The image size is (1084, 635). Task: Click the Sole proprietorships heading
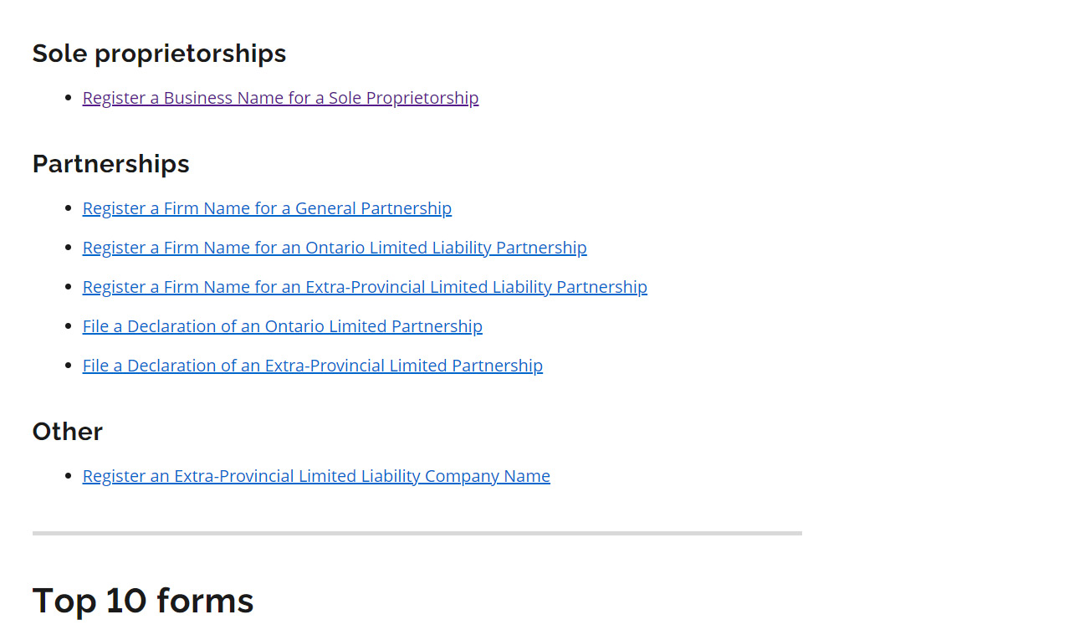[x=159, y=54]
